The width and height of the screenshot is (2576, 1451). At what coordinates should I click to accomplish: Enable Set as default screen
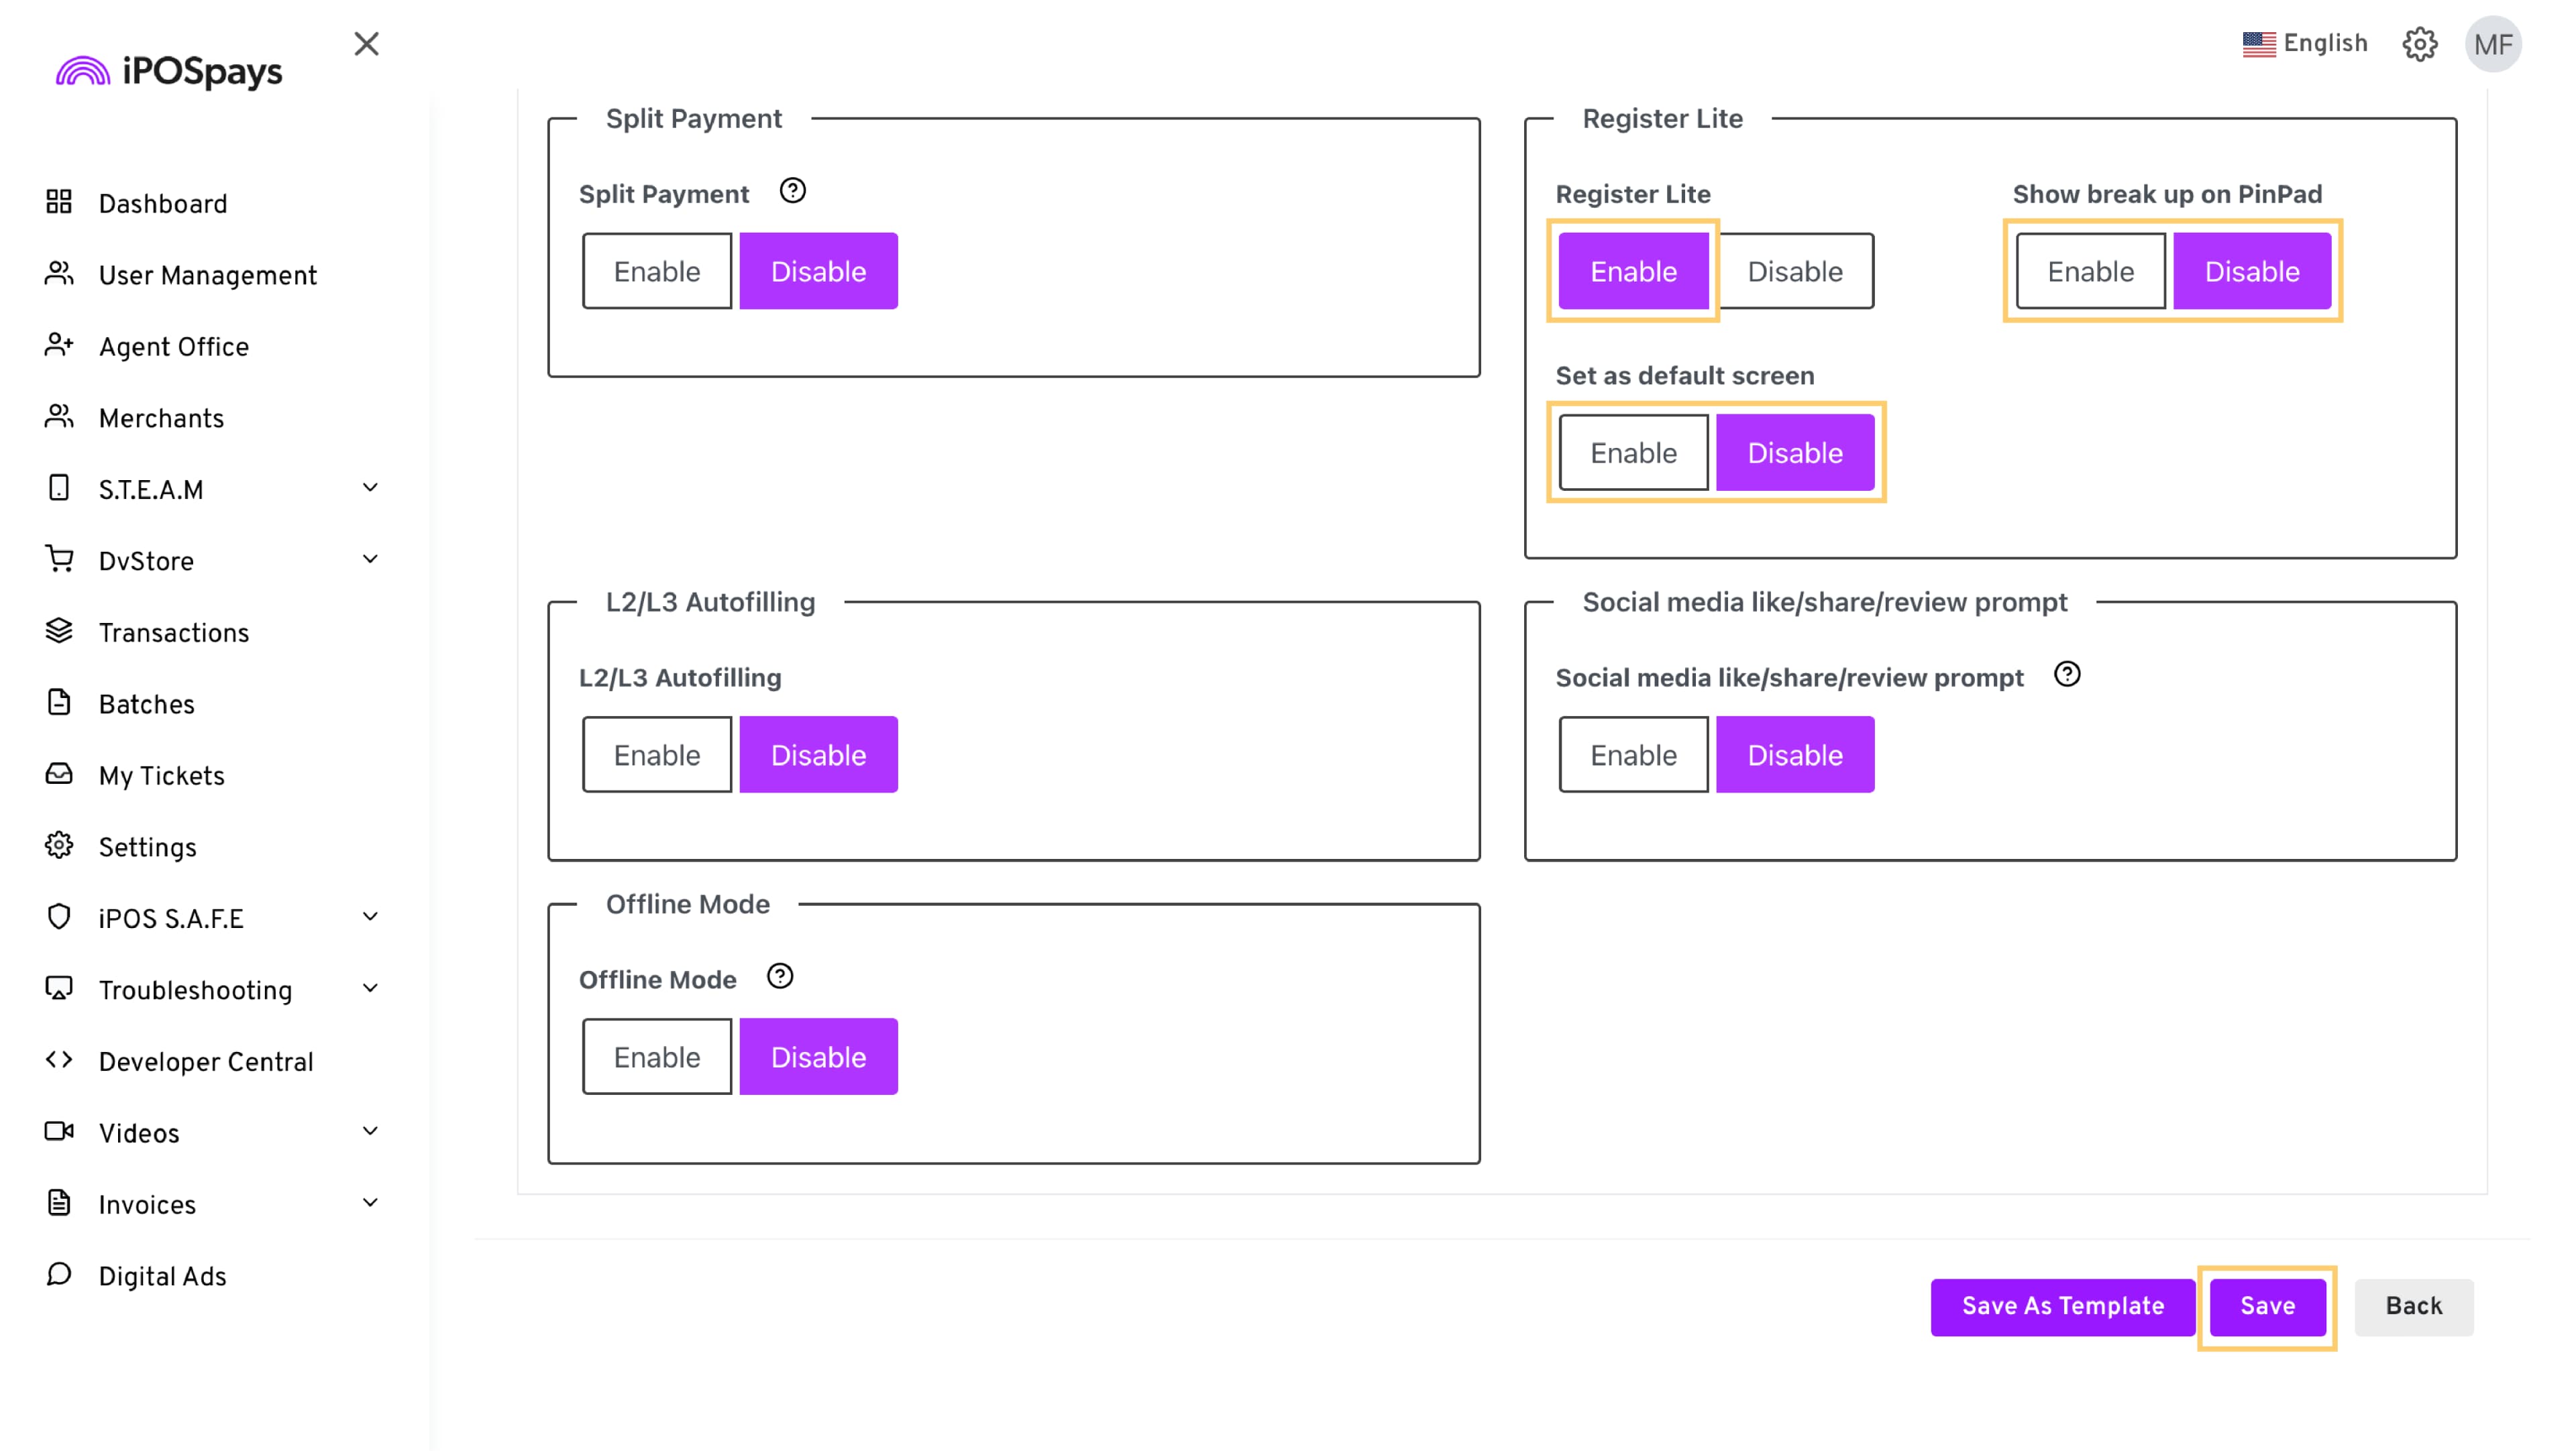coord(1633,454)
